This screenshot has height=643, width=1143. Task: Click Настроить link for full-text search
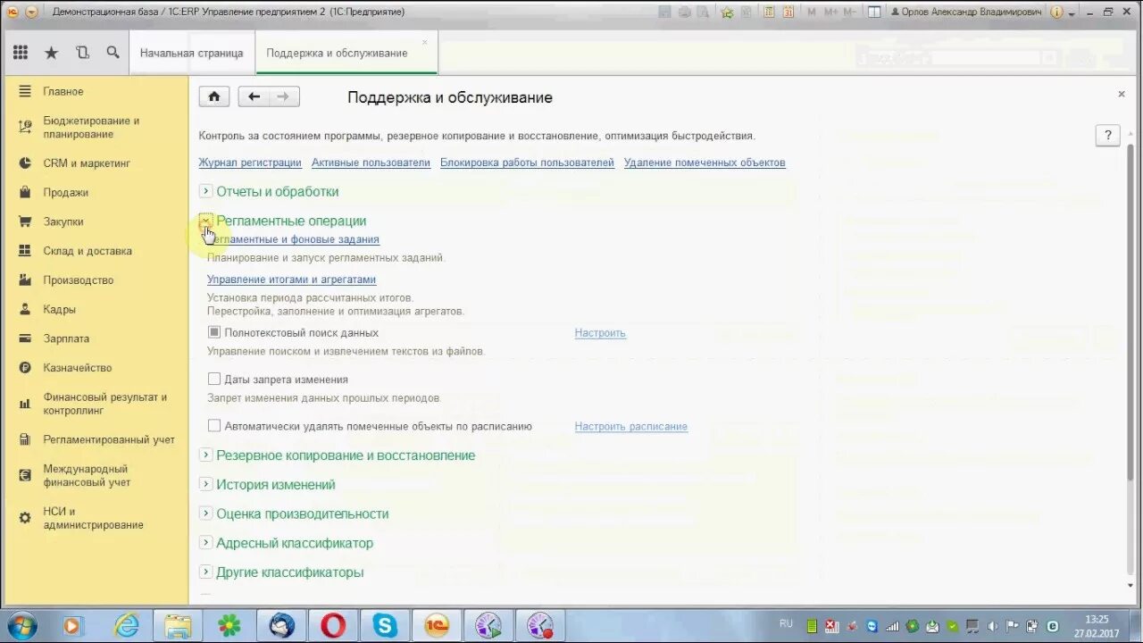coord(600,333)
